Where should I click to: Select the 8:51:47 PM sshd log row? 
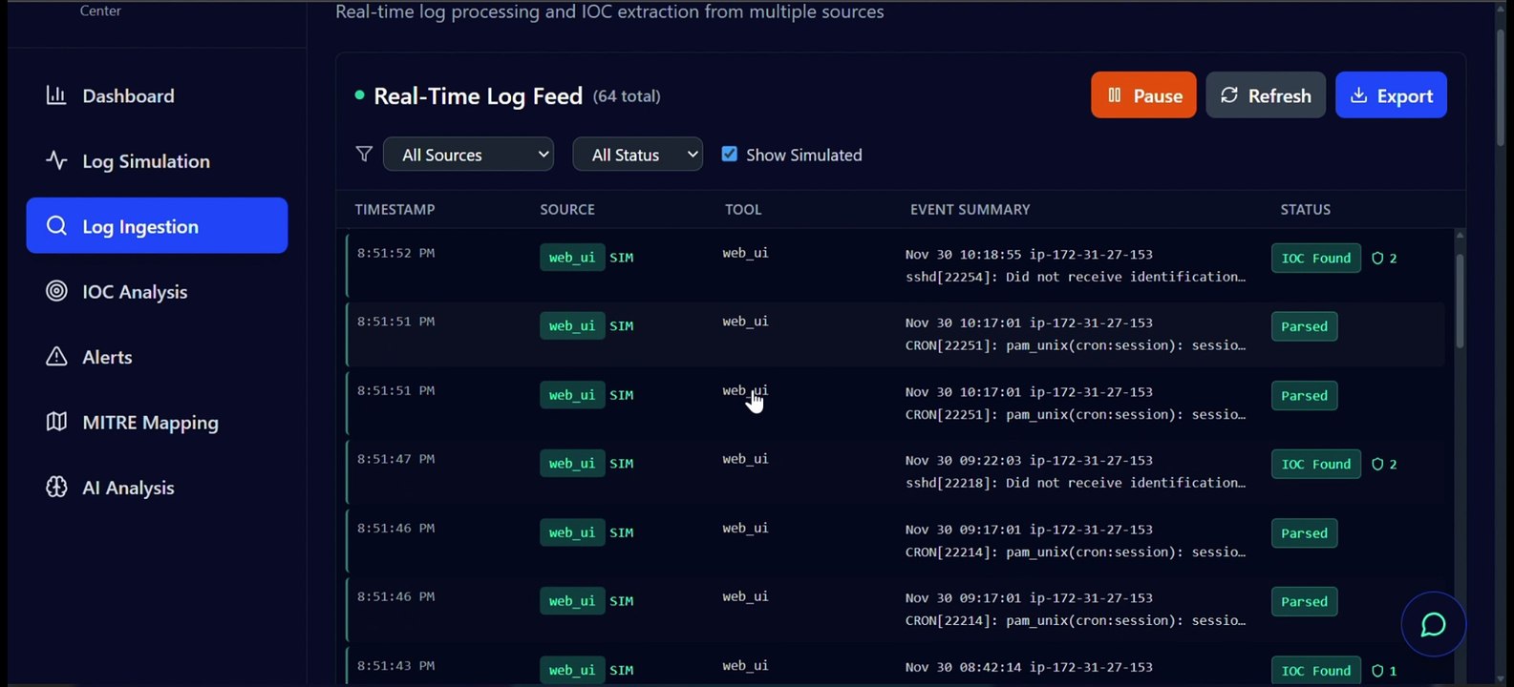point(895,471)
